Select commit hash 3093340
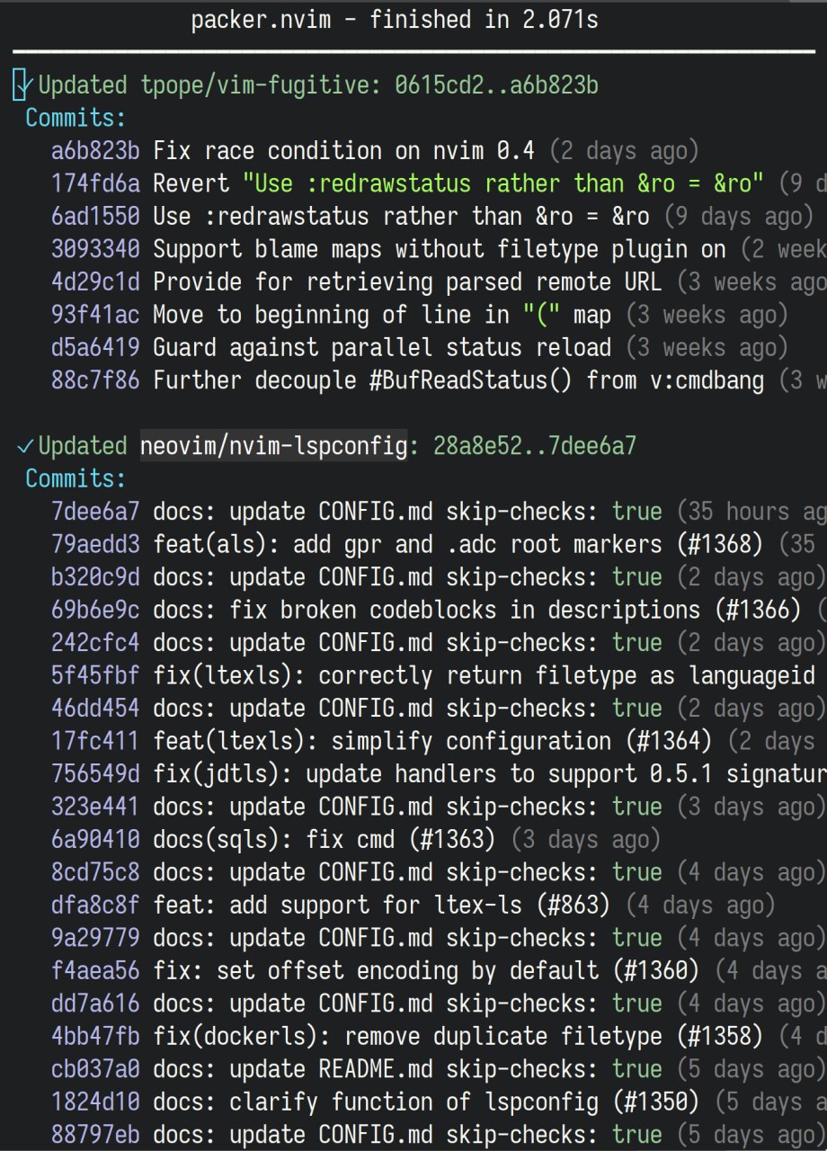Screen dimensions: 827x1151 point(95,249)
